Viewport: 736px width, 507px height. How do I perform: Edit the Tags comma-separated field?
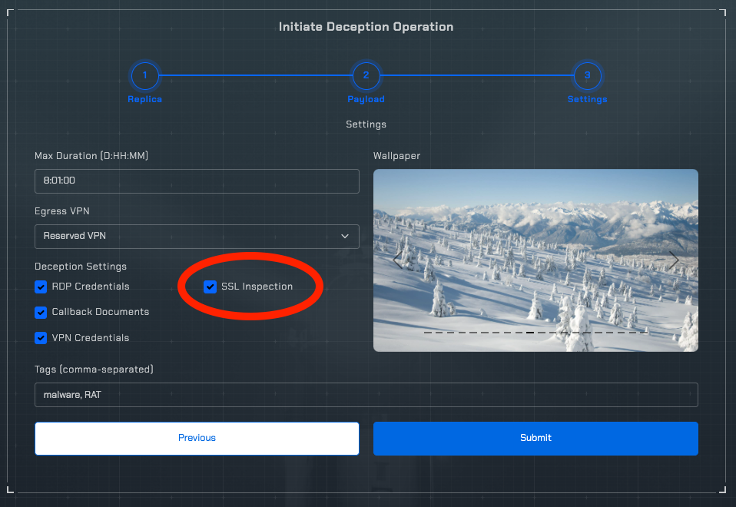point(366,394)
